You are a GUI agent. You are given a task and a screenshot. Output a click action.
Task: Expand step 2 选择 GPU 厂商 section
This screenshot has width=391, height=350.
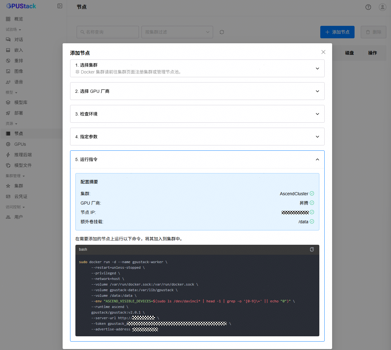317,91
